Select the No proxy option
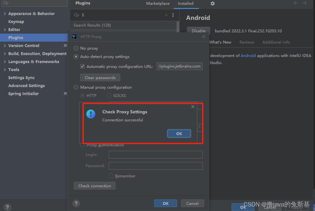The width and height of the screenshot is (315, 211). (x=76, y=48)
